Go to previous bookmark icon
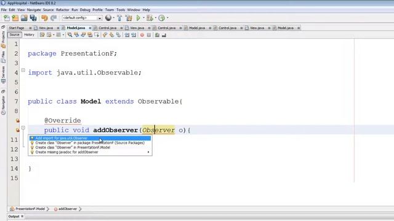 pos(105,35)
